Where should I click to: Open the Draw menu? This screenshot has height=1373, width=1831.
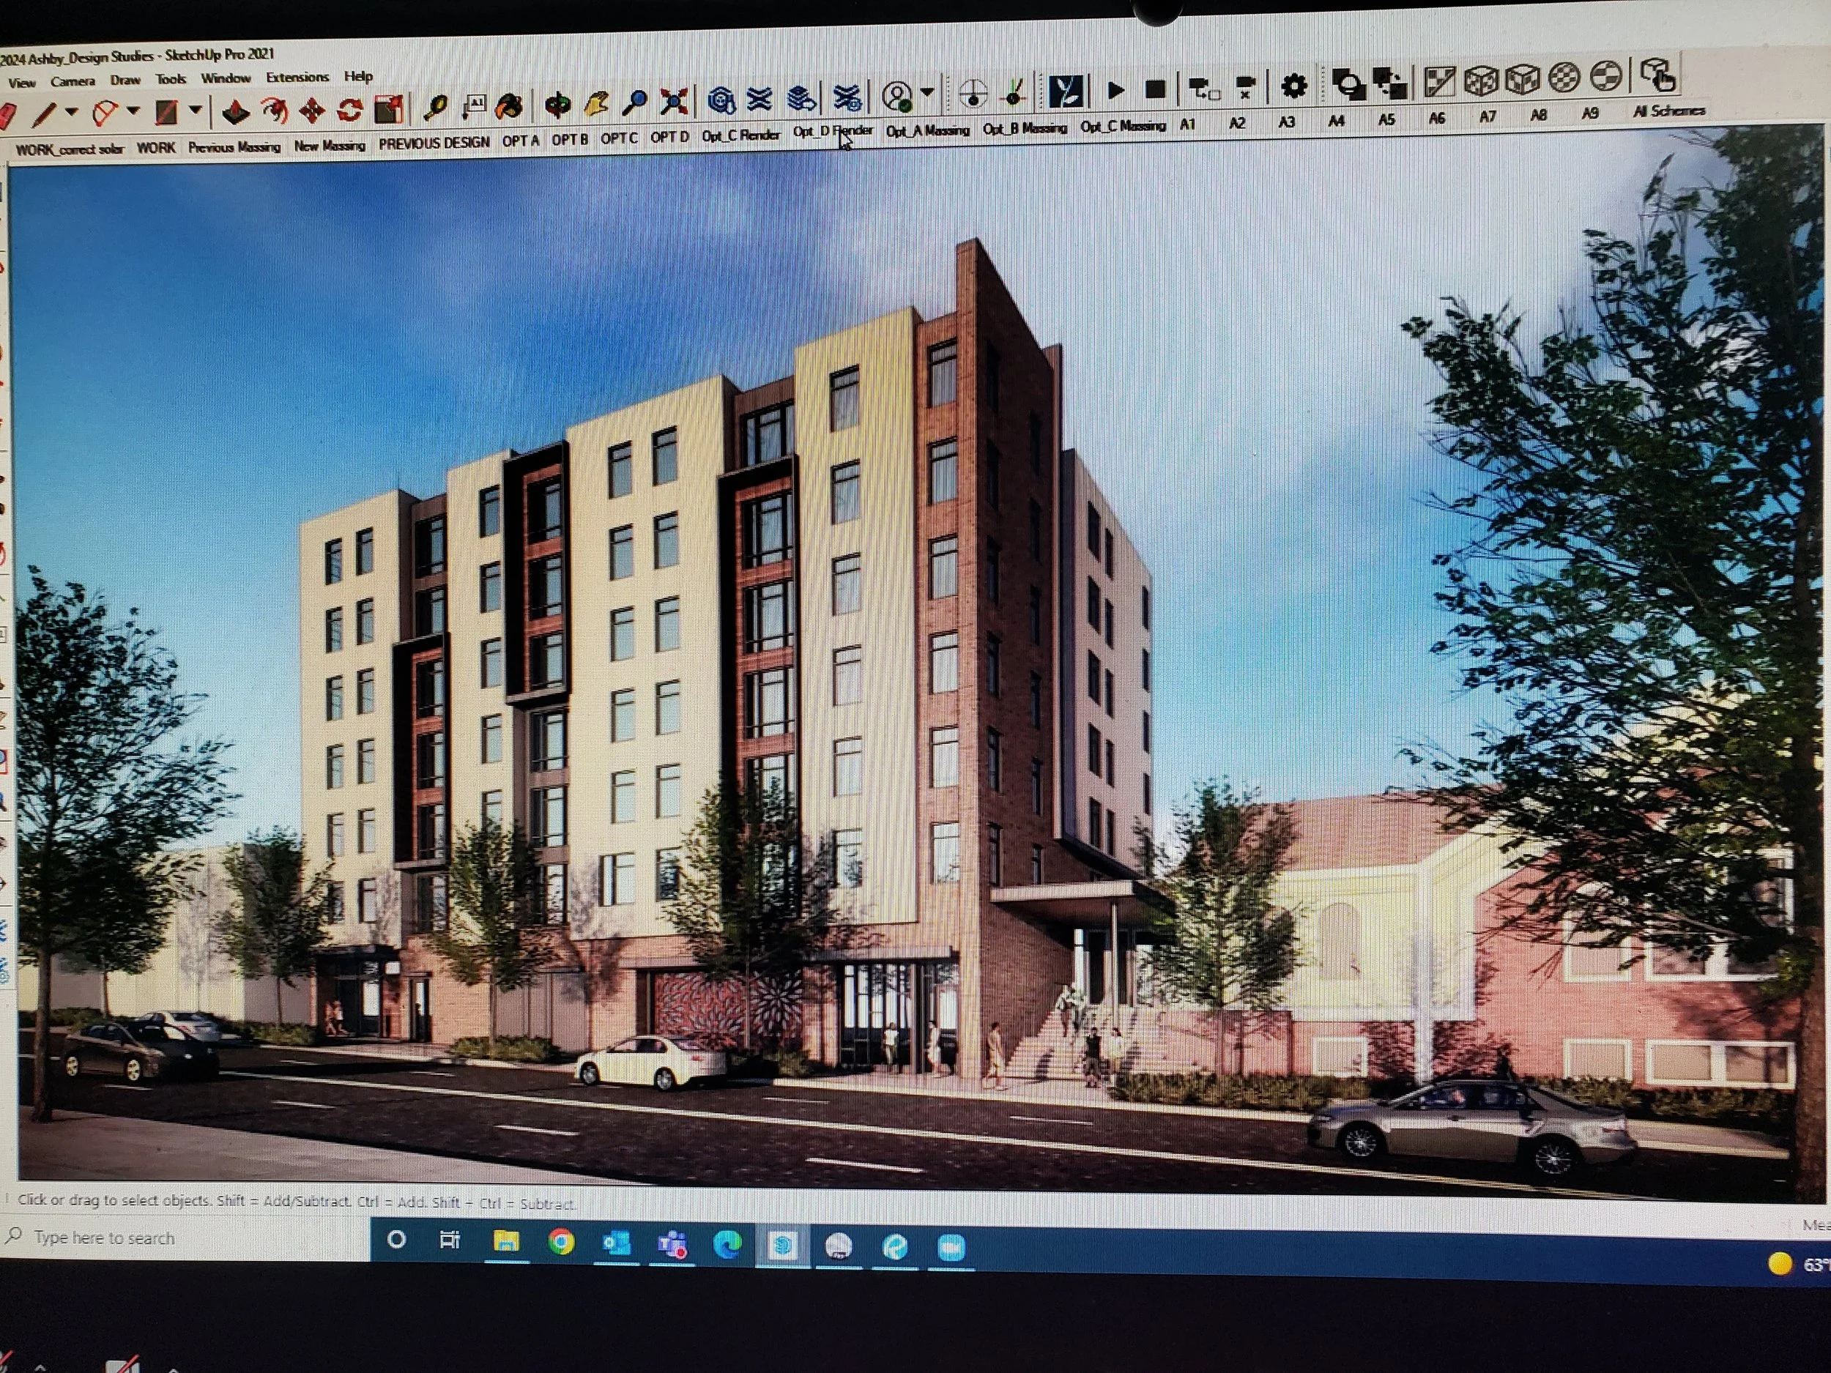tap(125, 81)
